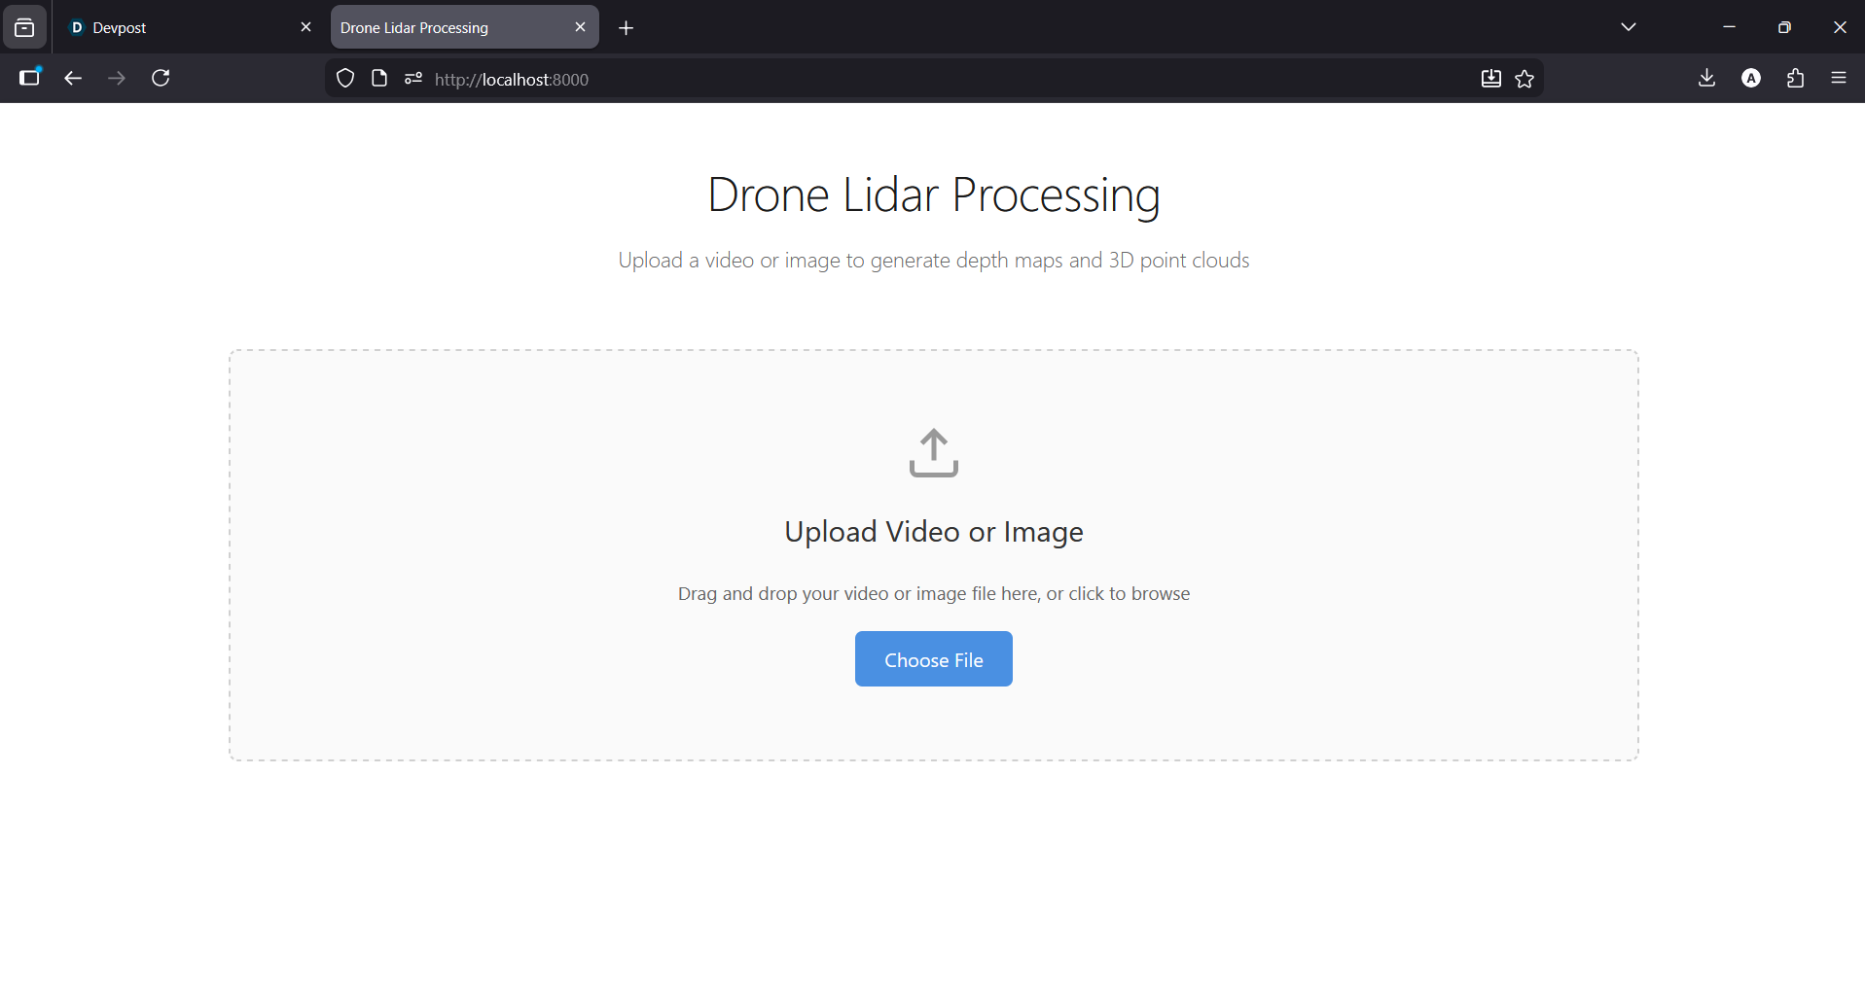Click the Drone Lidar Processing page title
This screenshot has width=1865, height=986.
point(933,194)
